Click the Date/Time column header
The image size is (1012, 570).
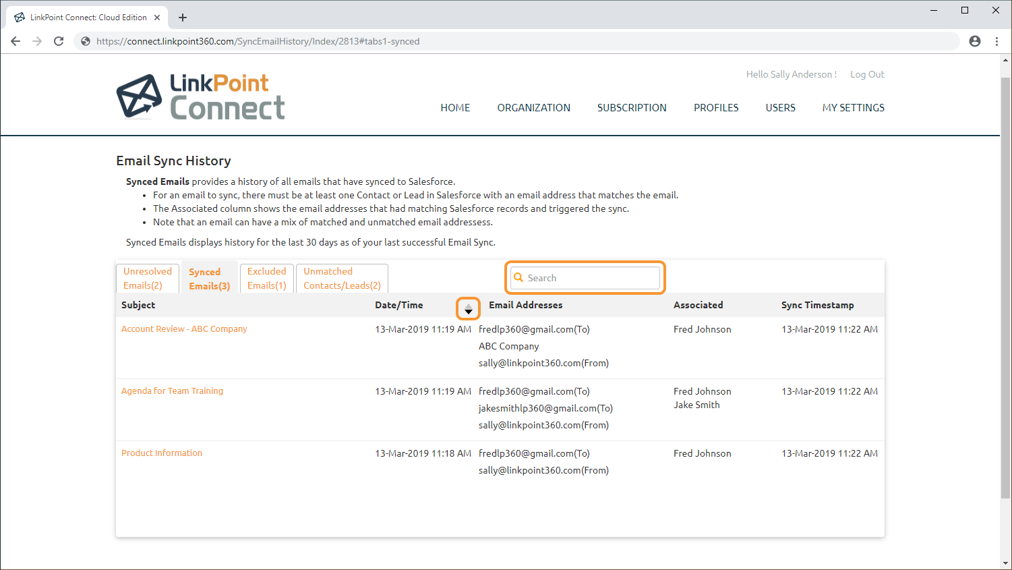pyautogui.click(x=399, y=305)
